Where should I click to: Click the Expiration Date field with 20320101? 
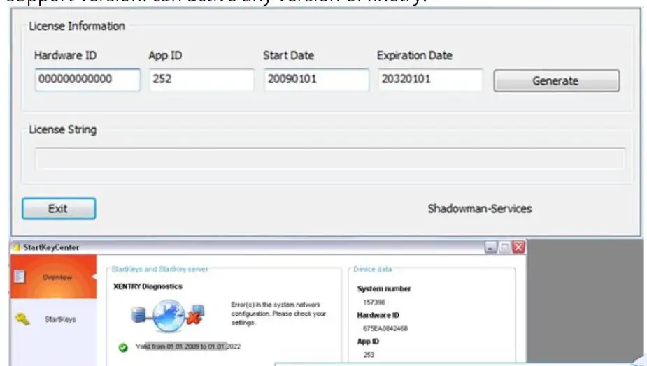pyautogui.click(x=430, y=80)
